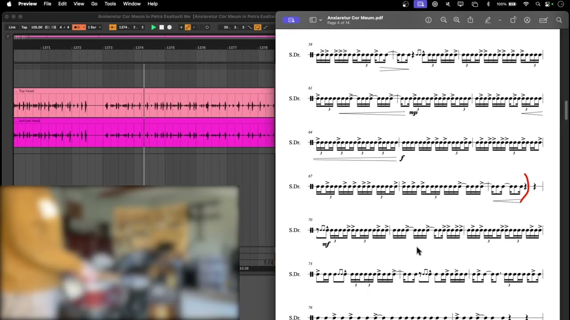
Task: Click the Search icon in Preview toolbar
Action: pyautogui.click(x=559, y=20)
